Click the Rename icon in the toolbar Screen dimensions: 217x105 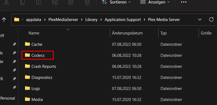[55, 2]
